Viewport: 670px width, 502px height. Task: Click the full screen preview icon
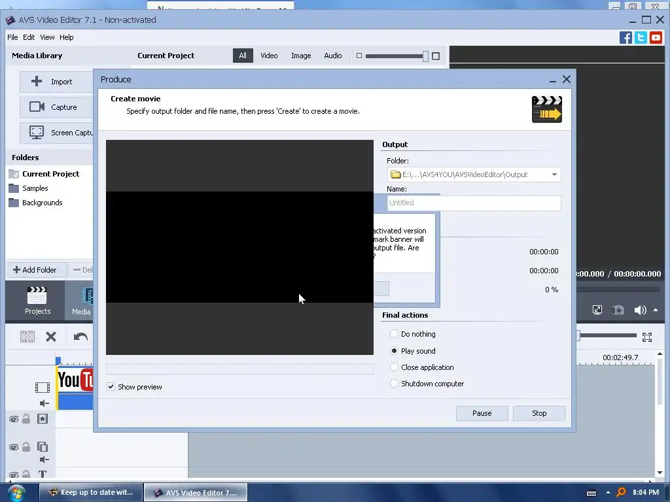597,310
